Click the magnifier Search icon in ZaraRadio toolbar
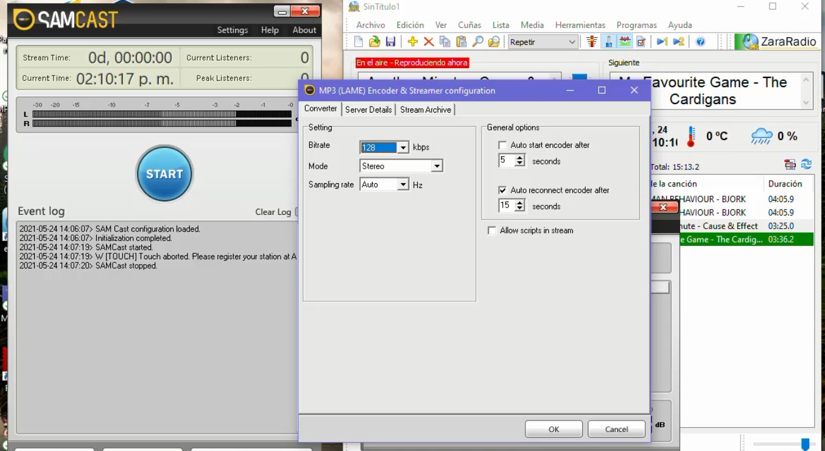Screen dimensions: 825x451 pos(478,41)
